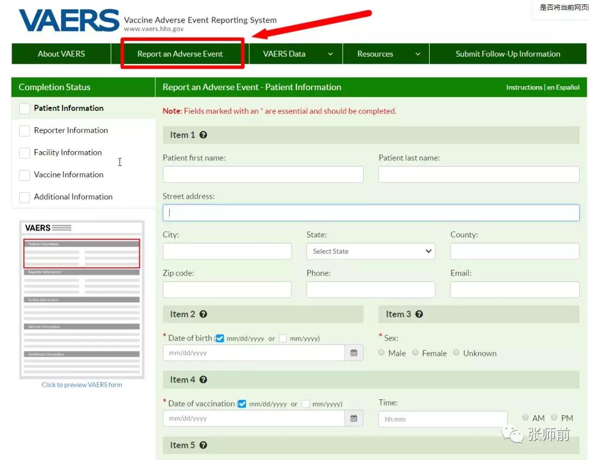Open Instructions link
The height and width of the screenshot is (460, 589).
pos(524,87)
